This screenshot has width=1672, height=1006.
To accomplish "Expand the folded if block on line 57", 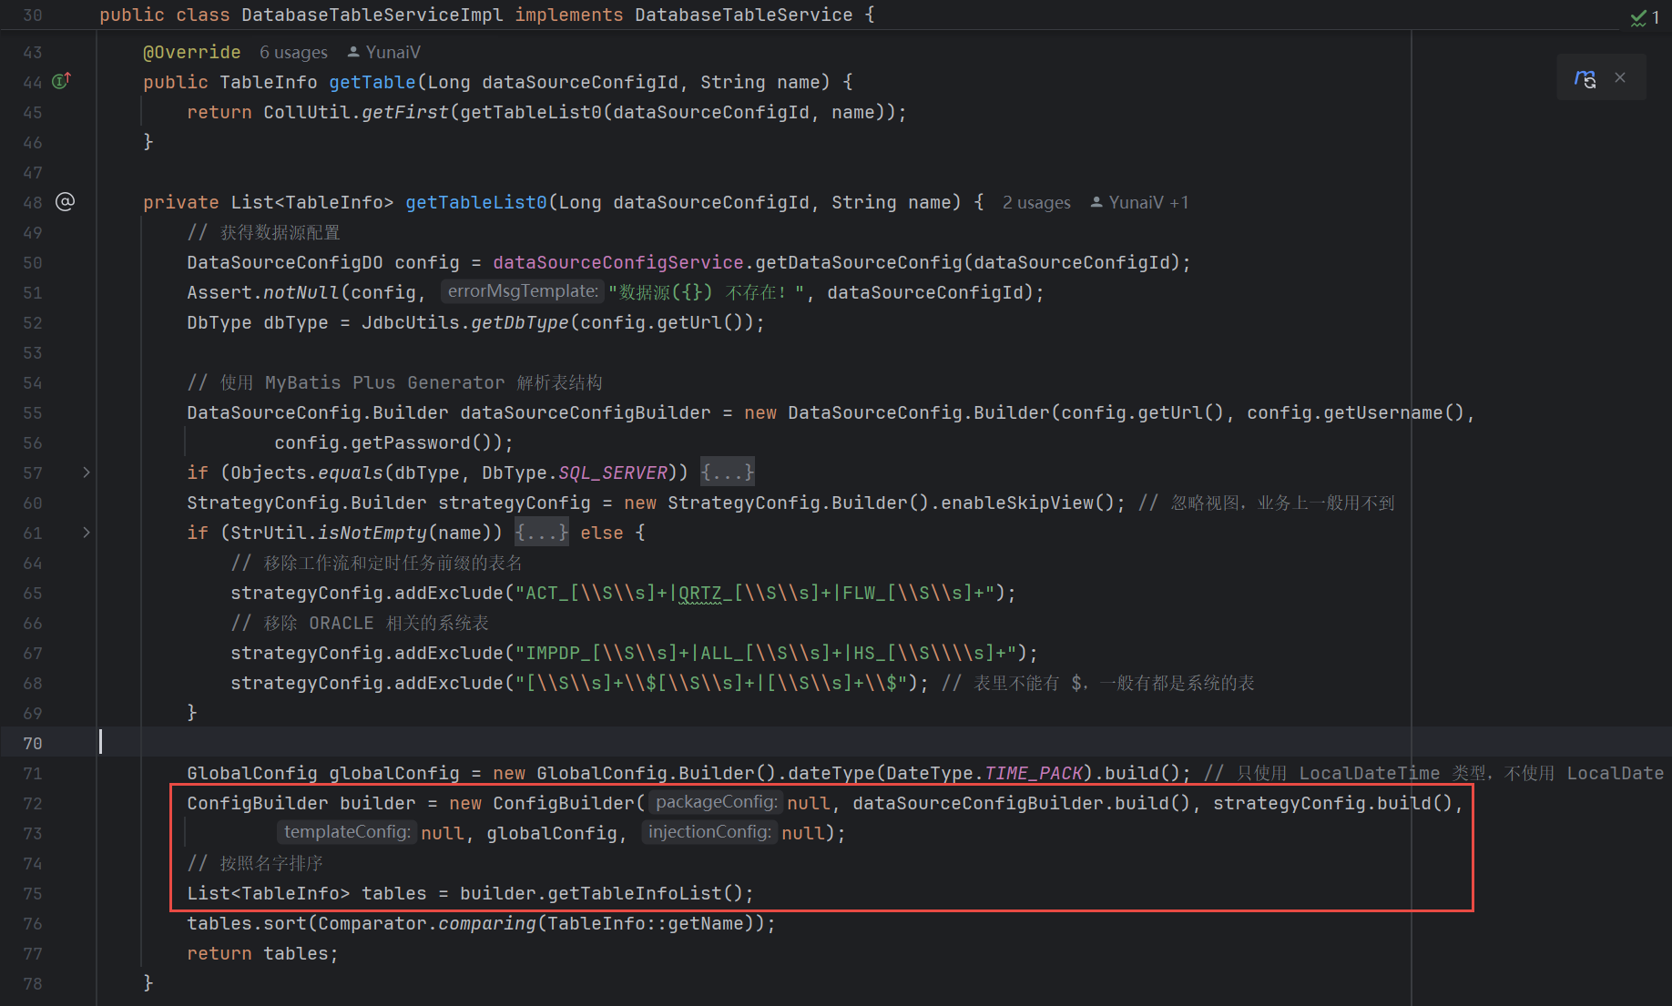I will tap(87, 473).
